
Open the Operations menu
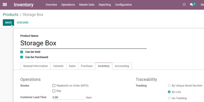pyautogui.click(x=68, y=5)
